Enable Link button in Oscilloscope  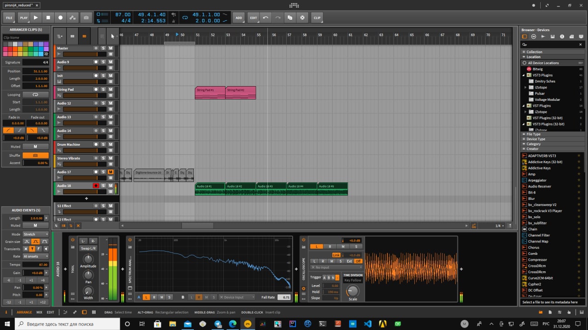coord(336,255)
